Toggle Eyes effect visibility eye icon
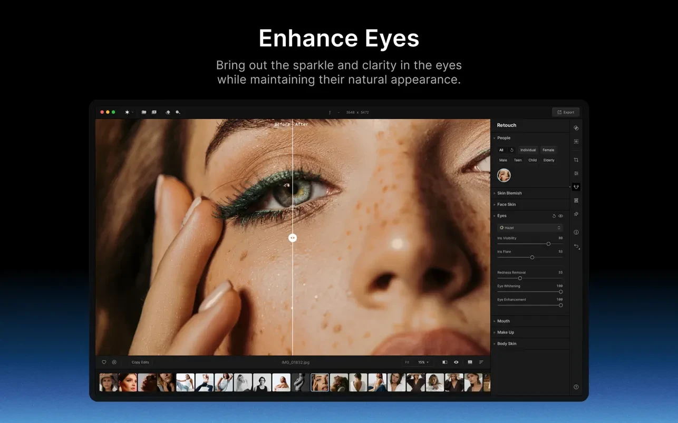Viewport: 678px width, 423px height. [x=561, y=216]
